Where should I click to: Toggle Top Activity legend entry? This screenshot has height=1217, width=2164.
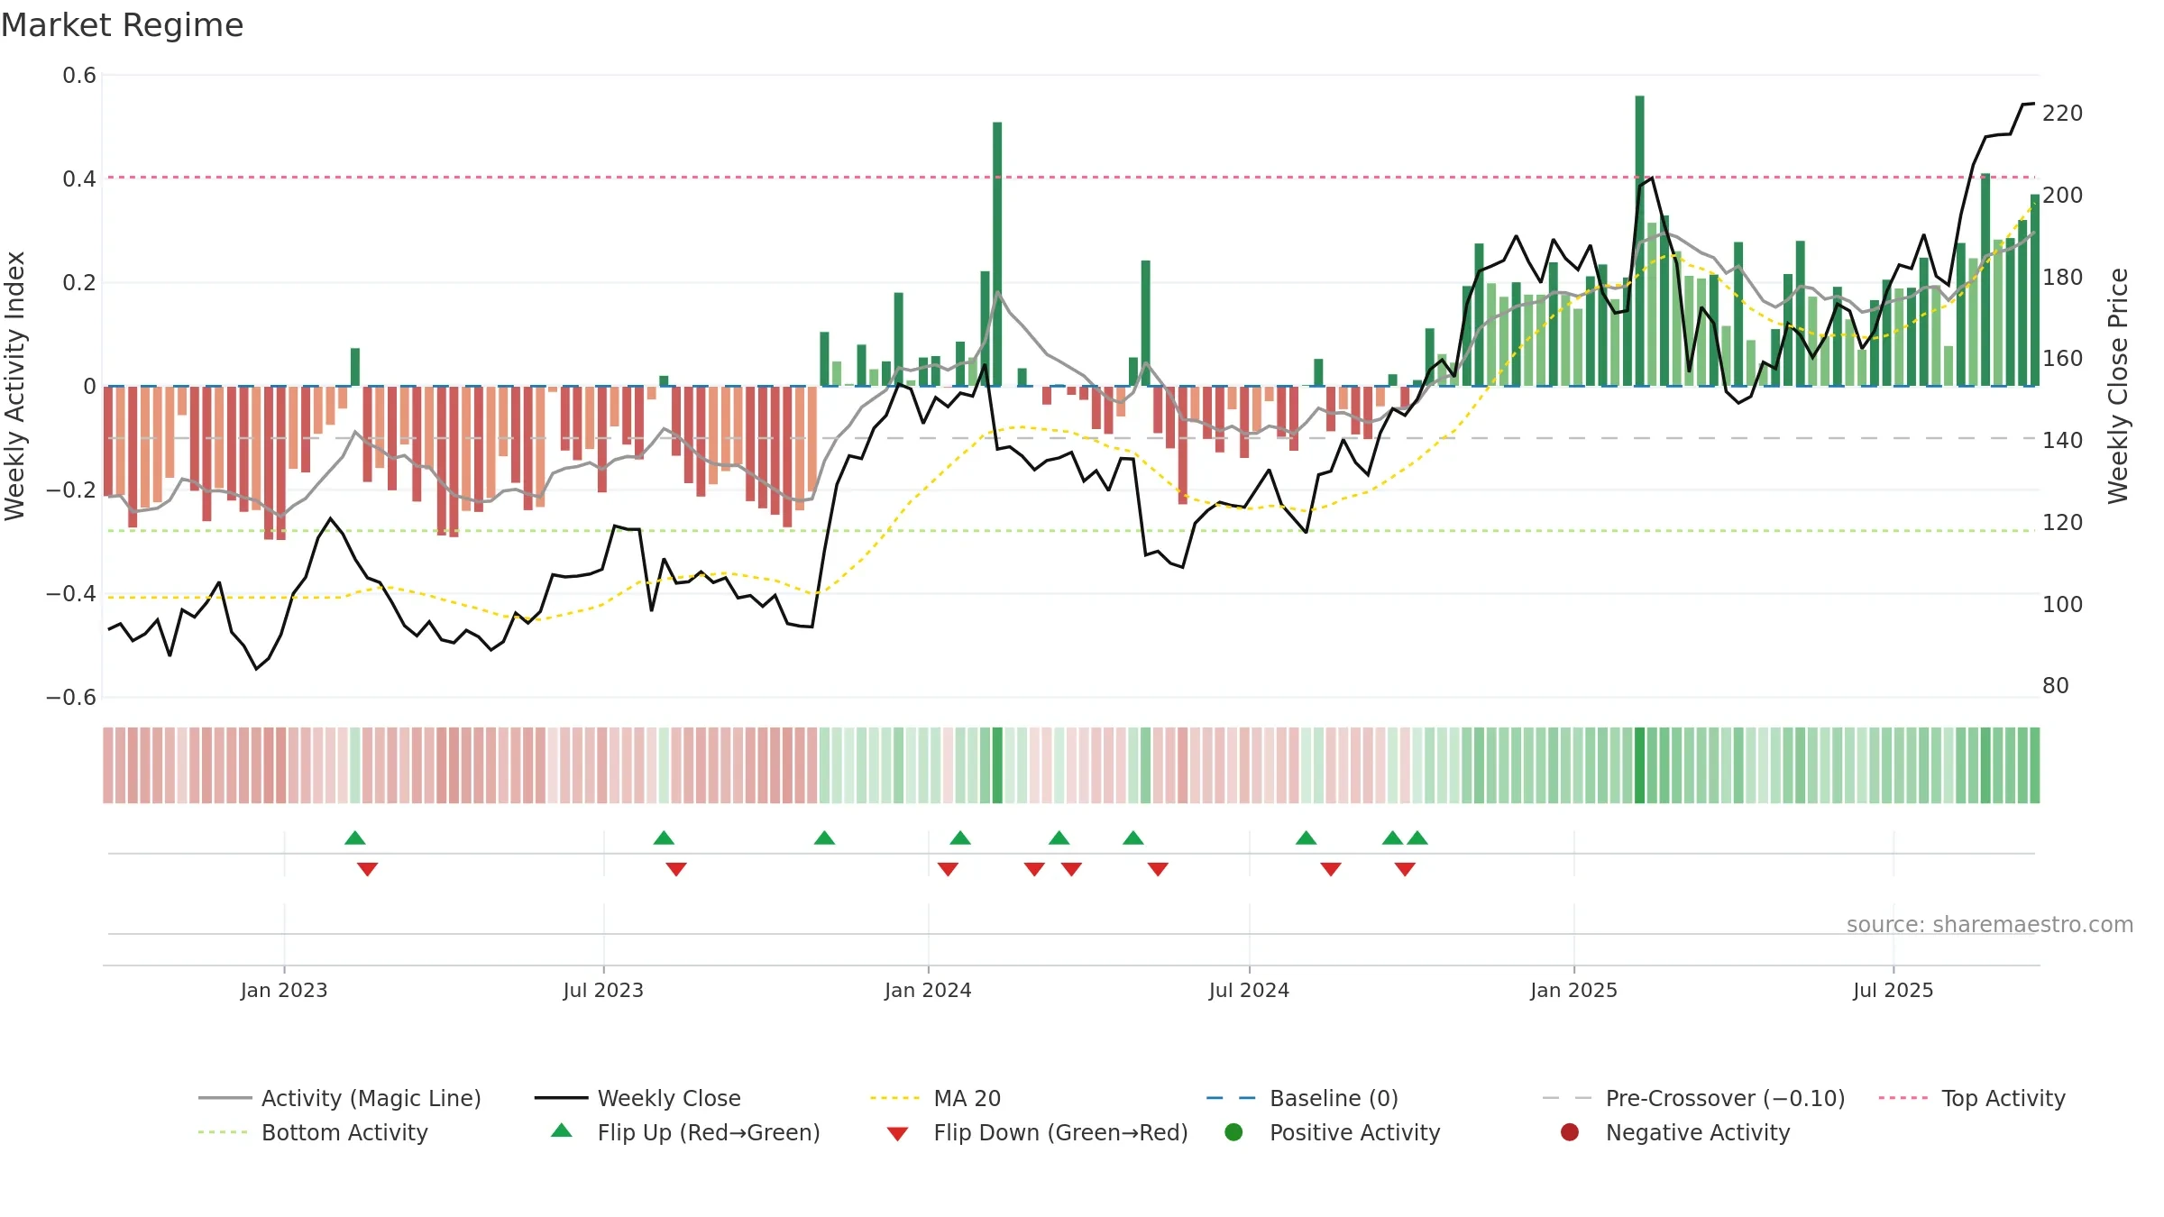(x=1972, y=1098)
